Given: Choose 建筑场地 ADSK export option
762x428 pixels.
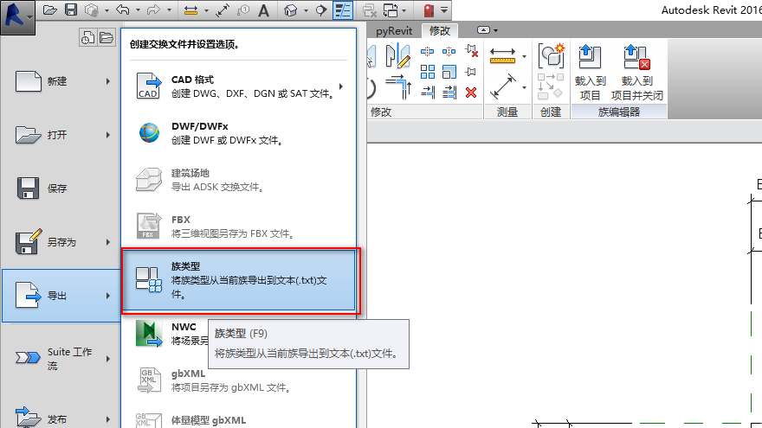Looking at the screenshot, I should pyautogui.click(x=239, y=180).
